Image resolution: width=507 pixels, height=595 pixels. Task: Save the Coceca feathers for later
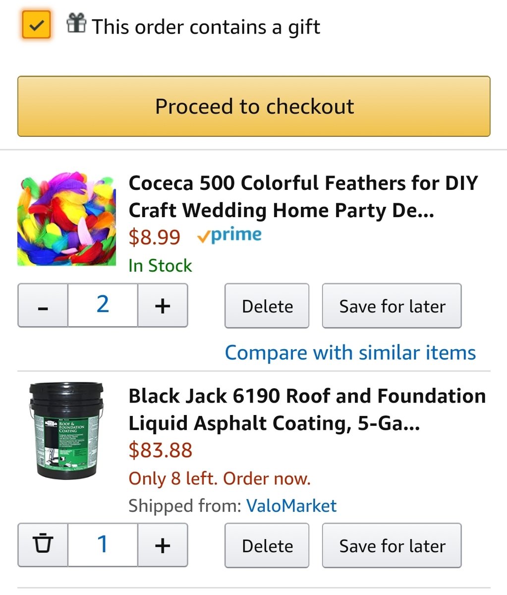tap(392, 306)
